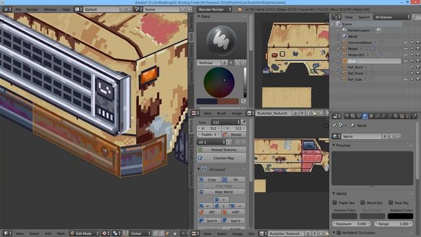The height and width of the screenshot is (237, 421).
Task: Open the All Scenes outliner filter dropdown
Action: point(392,17)
